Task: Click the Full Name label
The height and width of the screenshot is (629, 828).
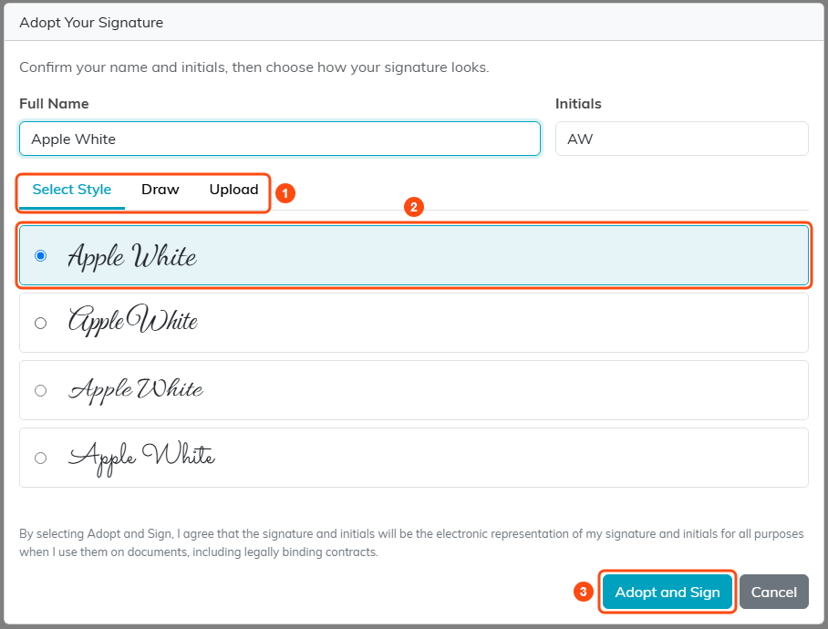Action: (54, 103)
